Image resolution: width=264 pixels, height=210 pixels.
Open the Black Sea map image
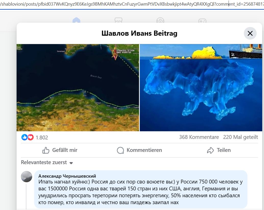[78, 88]
